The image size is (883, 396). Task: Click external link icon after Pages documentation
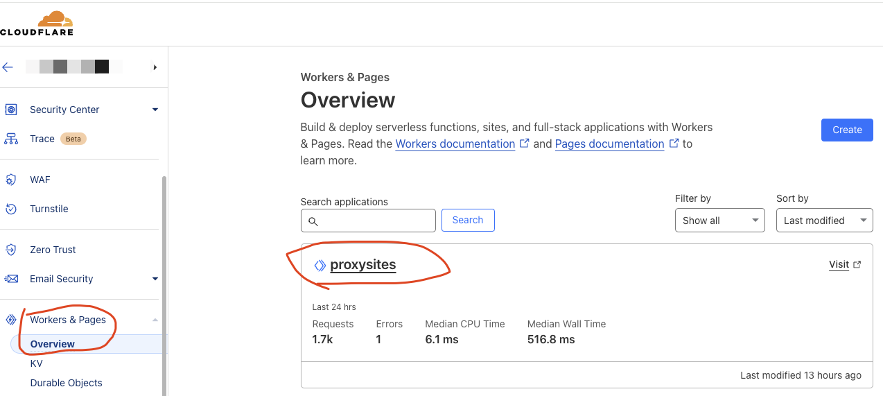pyautogui.click(x=674, y=144)
